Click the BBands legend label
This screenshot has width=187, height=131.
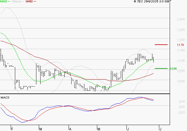17,1
